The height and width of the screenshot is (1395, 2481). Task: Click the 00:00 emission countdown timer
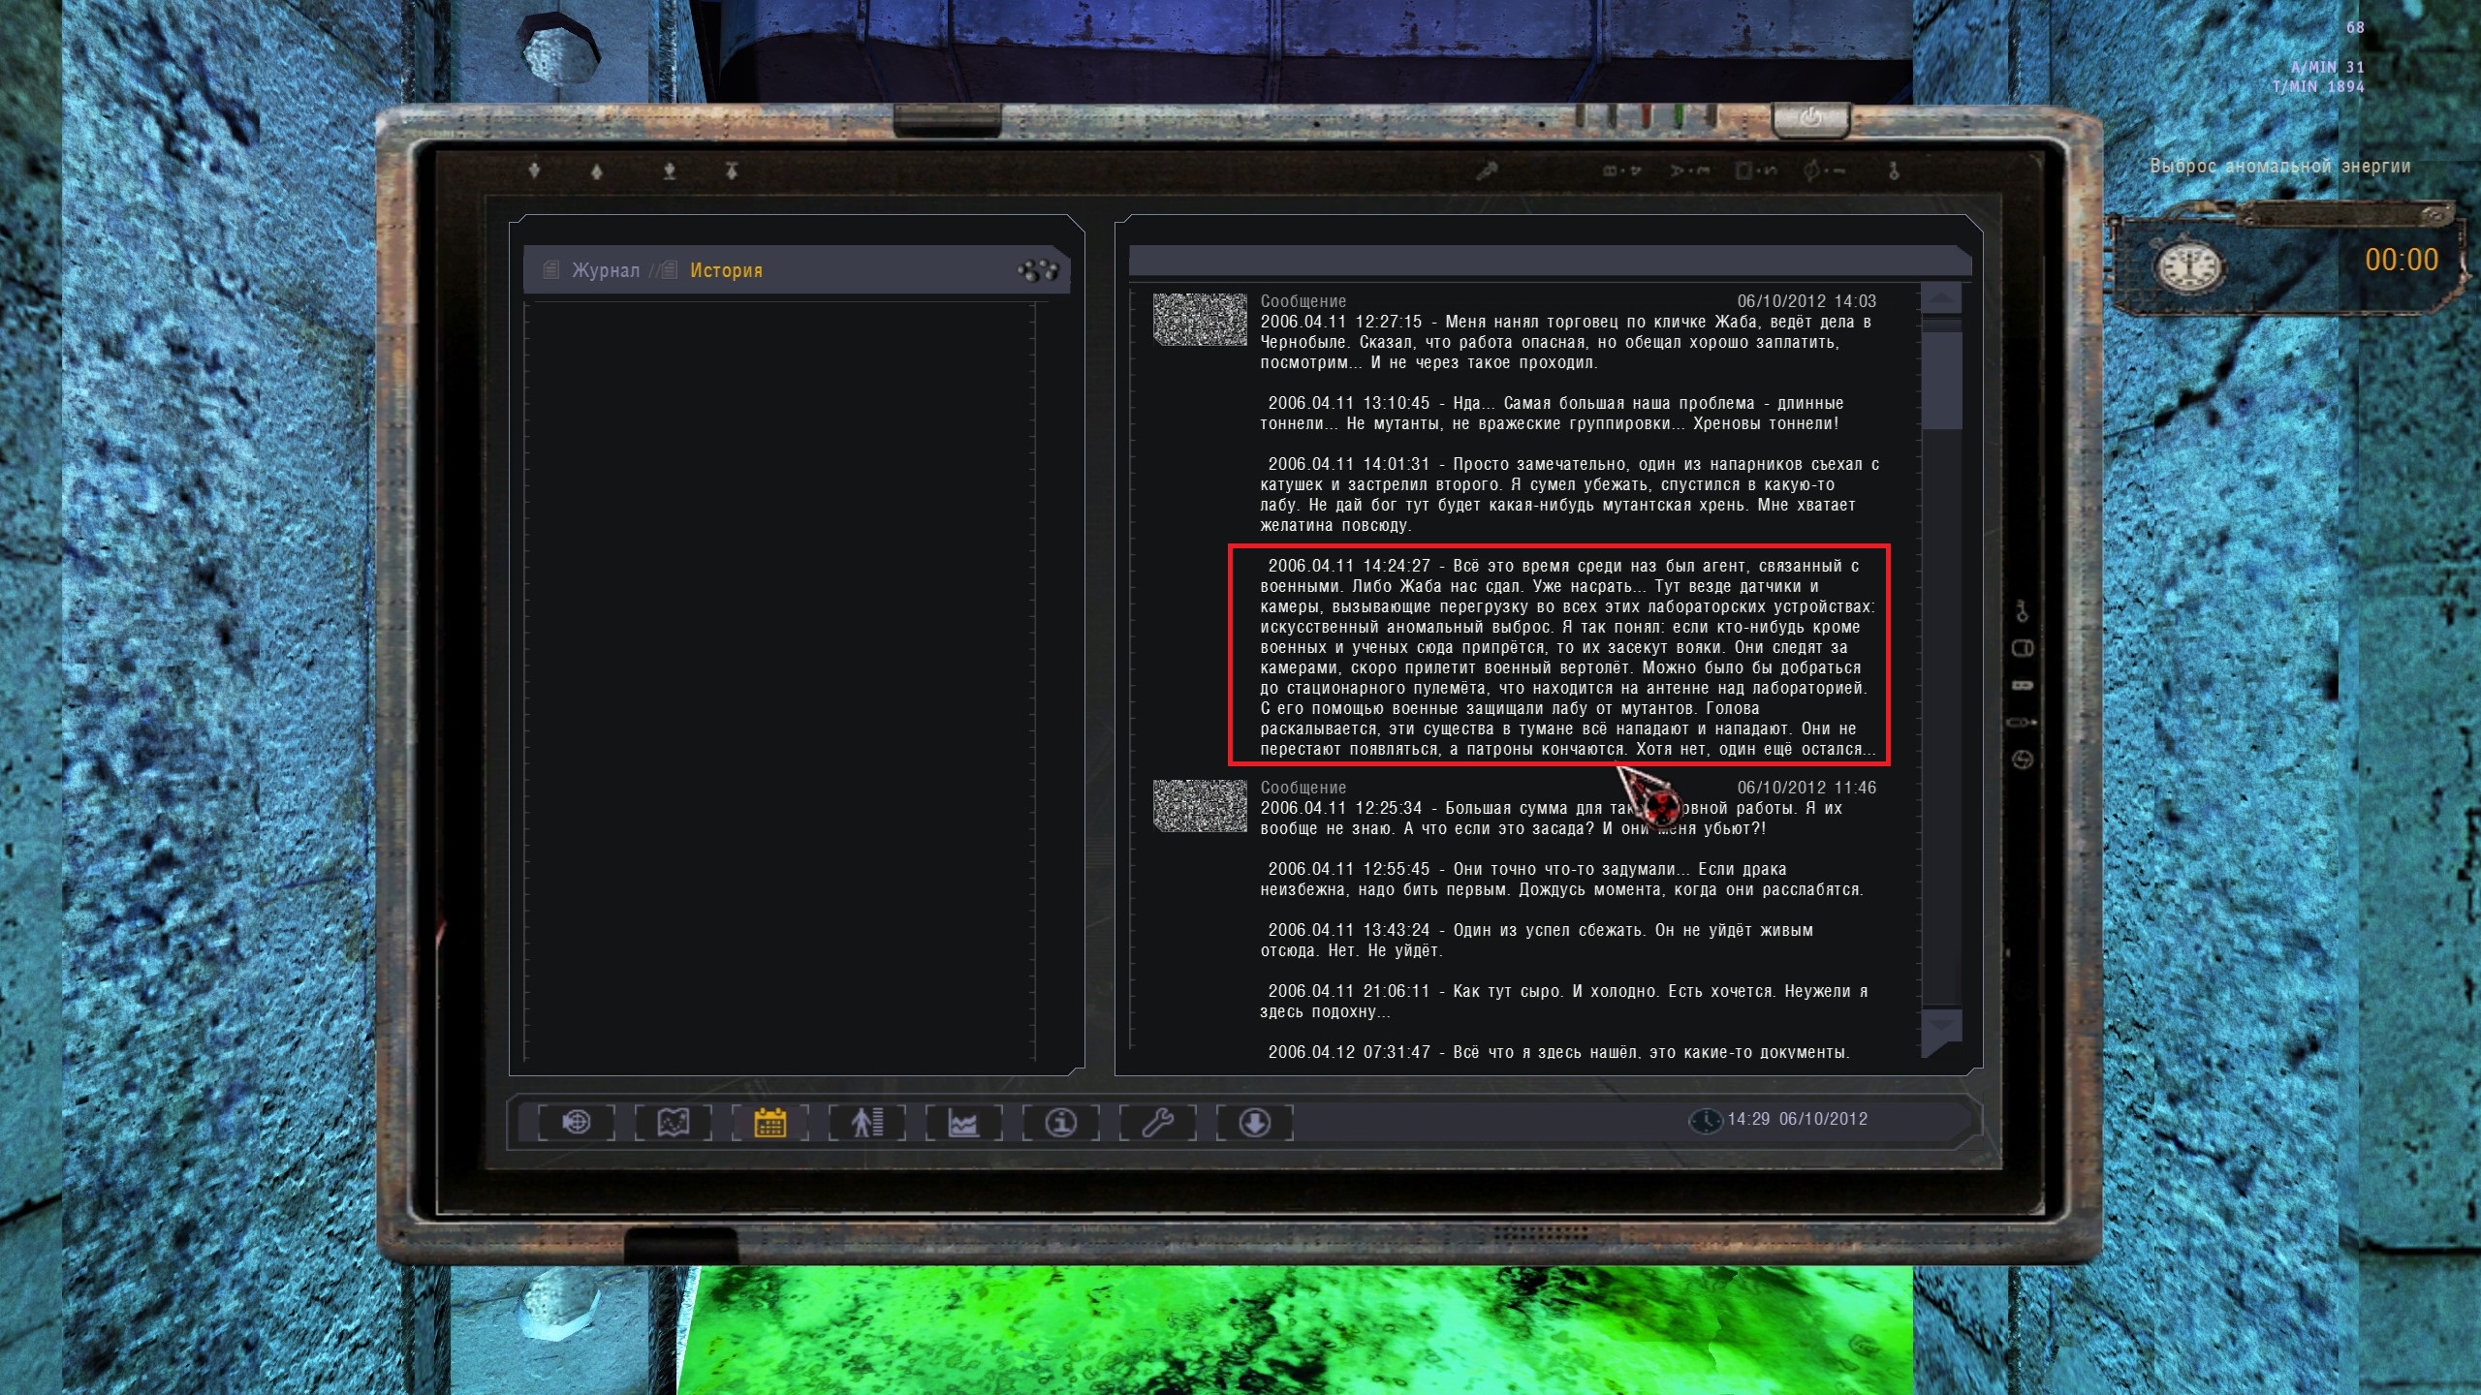pos(2402,260)
